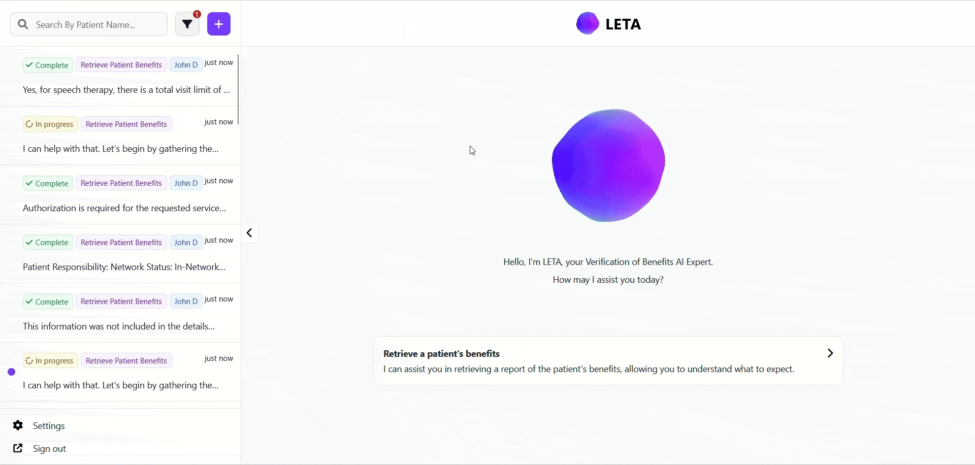
Task: Click the LETA logo icon
Action: [588, 23]
